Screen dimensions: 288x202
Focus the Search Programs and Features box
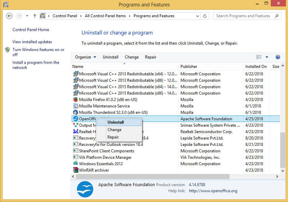(x=247, y=16)
